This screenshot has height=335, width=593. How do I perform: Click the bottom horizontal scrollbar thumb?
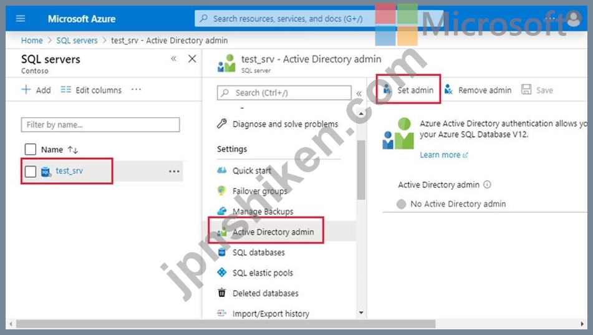click(226, 324)
